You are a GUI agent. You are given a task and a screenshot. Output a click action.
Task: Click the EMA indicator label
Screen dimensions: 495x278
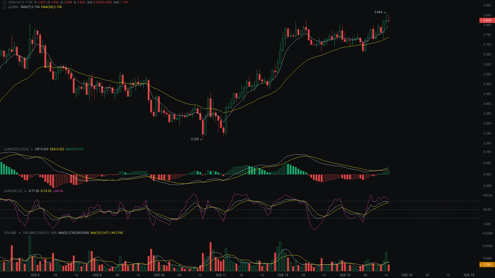(15, 7)
